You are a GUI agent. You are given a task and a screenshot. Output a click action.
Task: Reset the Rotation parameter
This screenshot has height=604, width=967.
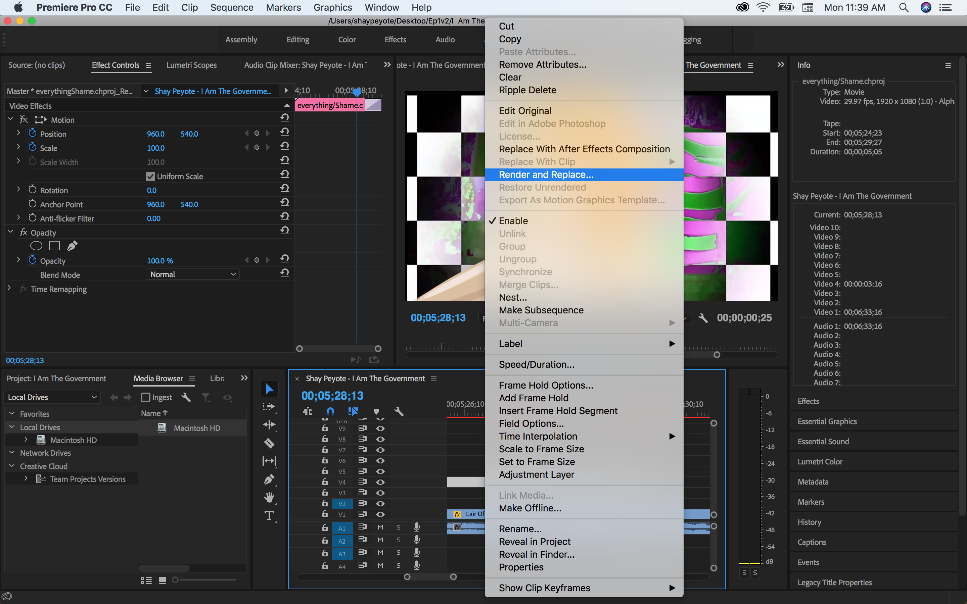[x=284, y=188]
